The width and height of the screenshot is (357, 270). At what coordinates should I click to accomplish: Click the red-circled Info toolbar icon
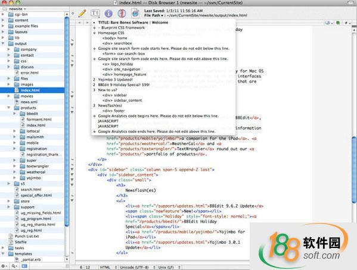pos(122,14)
